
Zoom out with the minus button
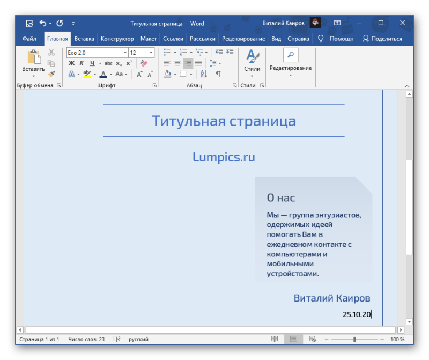327,339
